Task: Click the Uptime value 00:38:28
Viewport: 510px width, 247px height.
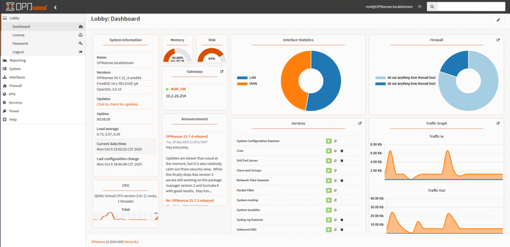Action: click(x=104, y=120)
